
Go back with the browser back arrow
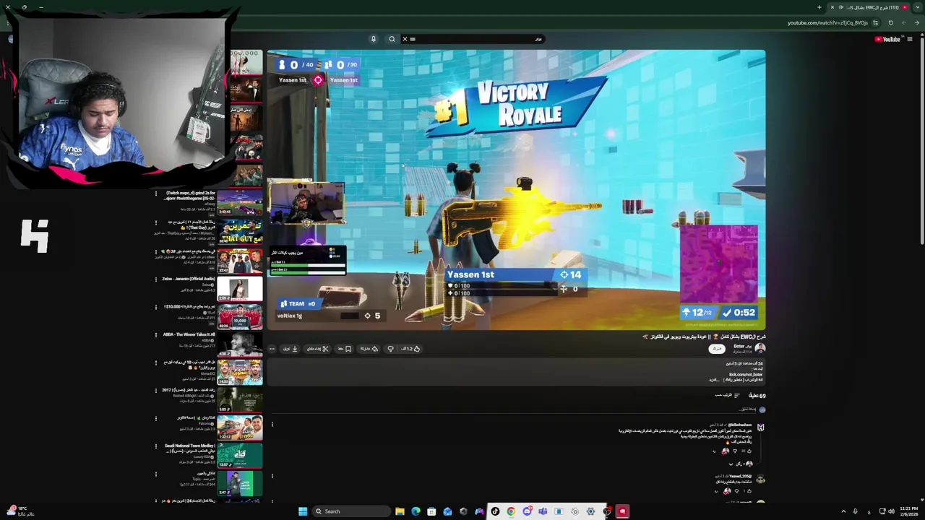pyautogui.click(x=917, y=22)
